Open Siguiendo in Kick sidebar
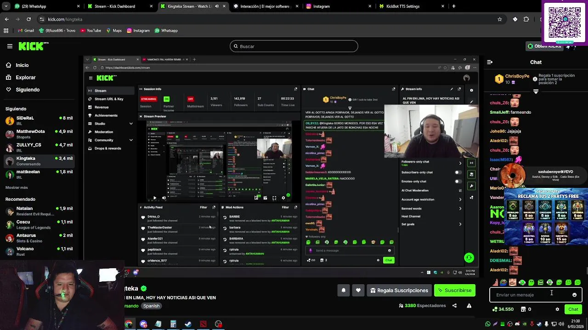 click(x=28, y=90)
